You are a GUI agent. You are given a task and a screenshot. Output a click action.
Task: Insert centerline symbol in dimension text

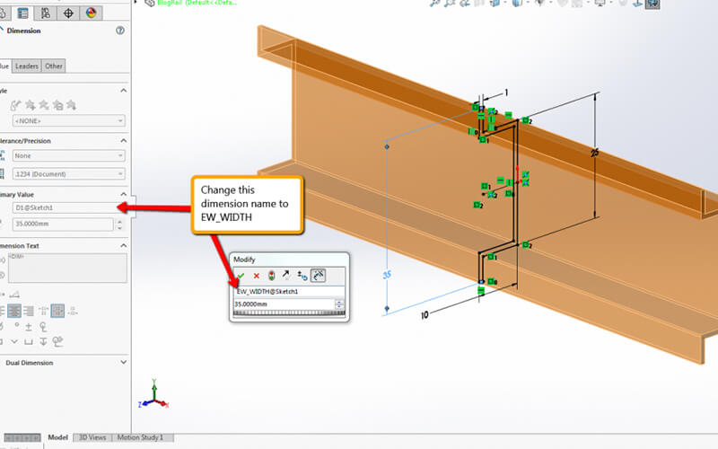tap(43, 327)
